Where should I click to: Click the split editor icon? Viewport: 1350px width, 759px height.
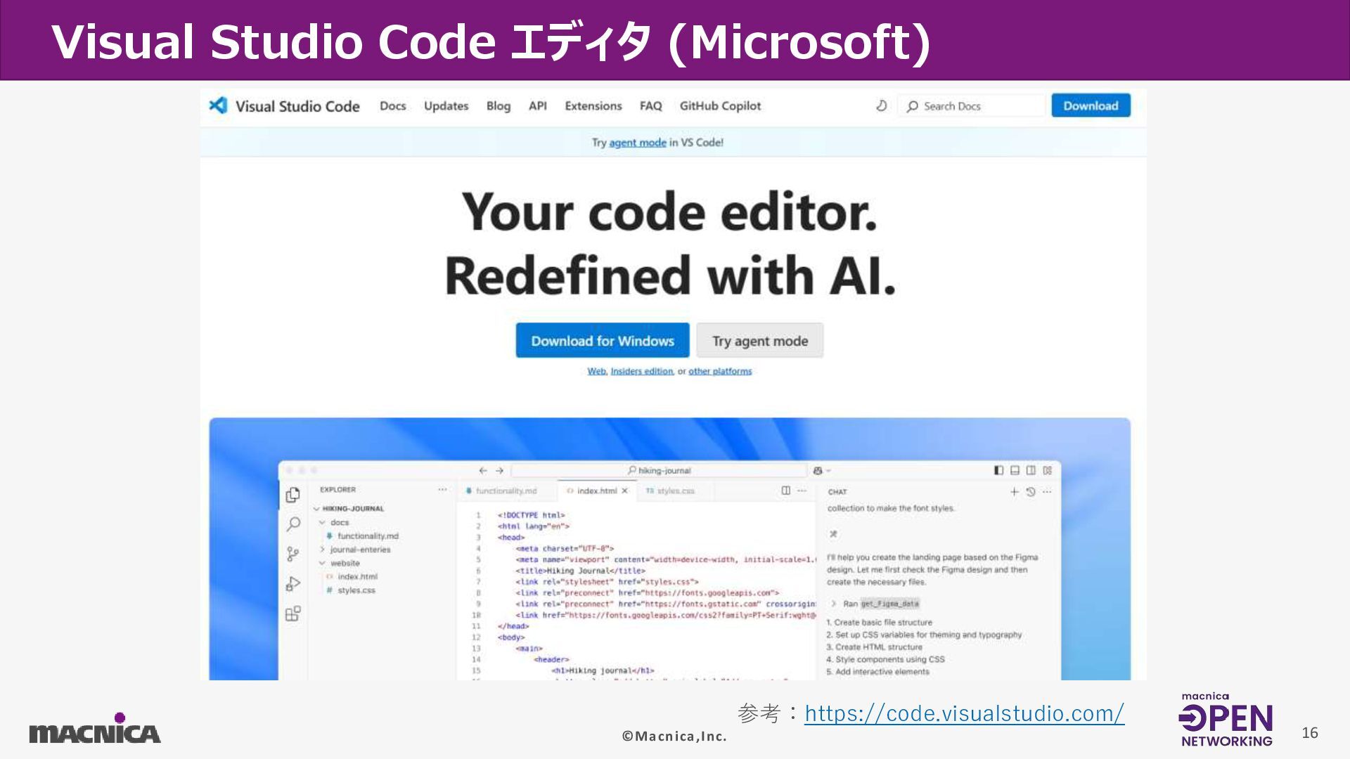tap(786, 491)
